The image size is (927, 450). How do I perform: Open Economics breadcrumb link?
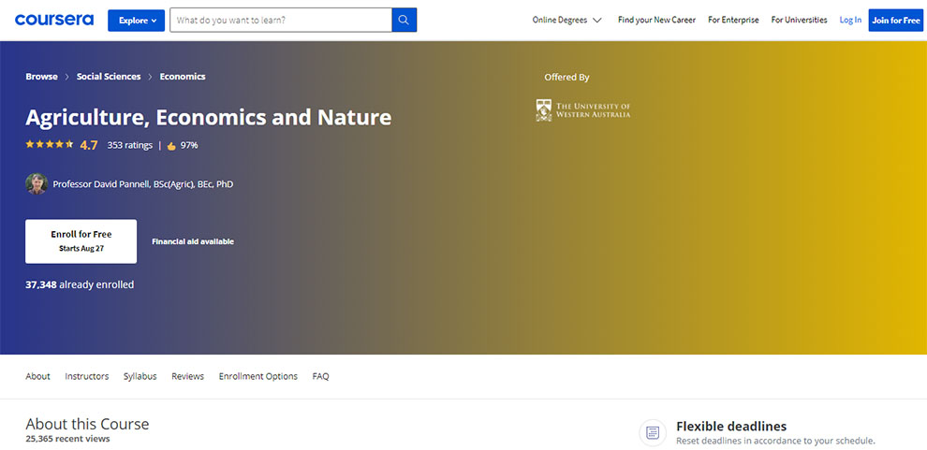tap(183, 76)
